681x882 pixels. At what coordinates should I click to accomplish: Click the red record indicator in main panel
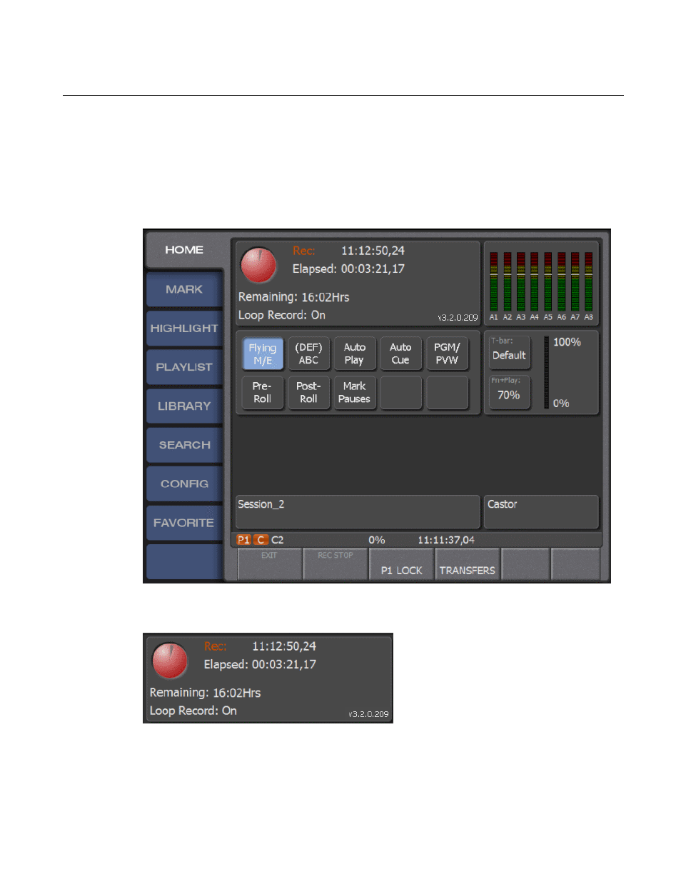(258, 265)
